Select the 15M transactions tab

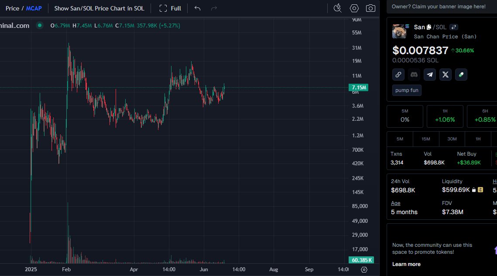(425, 139)
